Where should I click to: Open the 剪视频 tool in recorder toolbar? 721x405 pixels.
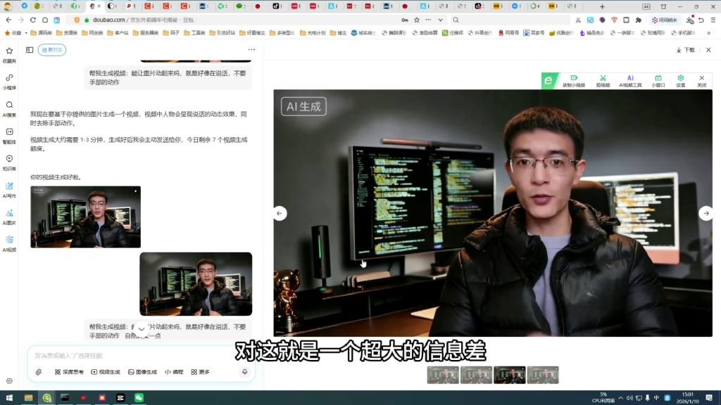(602, 82)
